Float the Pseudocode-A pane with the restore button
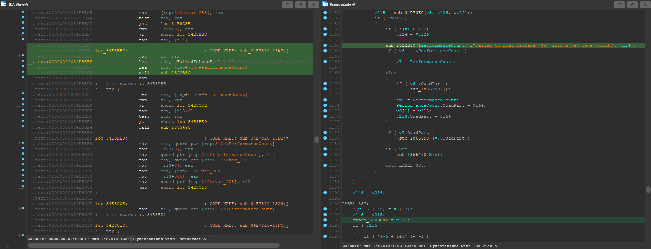651x249 pixels. click(x=632, y=5)
